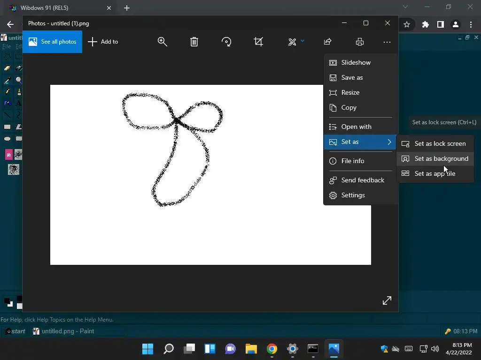Enter fullscreen with the diagonal arrows icon
481x360 pixels.
pyautogui.click(x=387, y=300)
